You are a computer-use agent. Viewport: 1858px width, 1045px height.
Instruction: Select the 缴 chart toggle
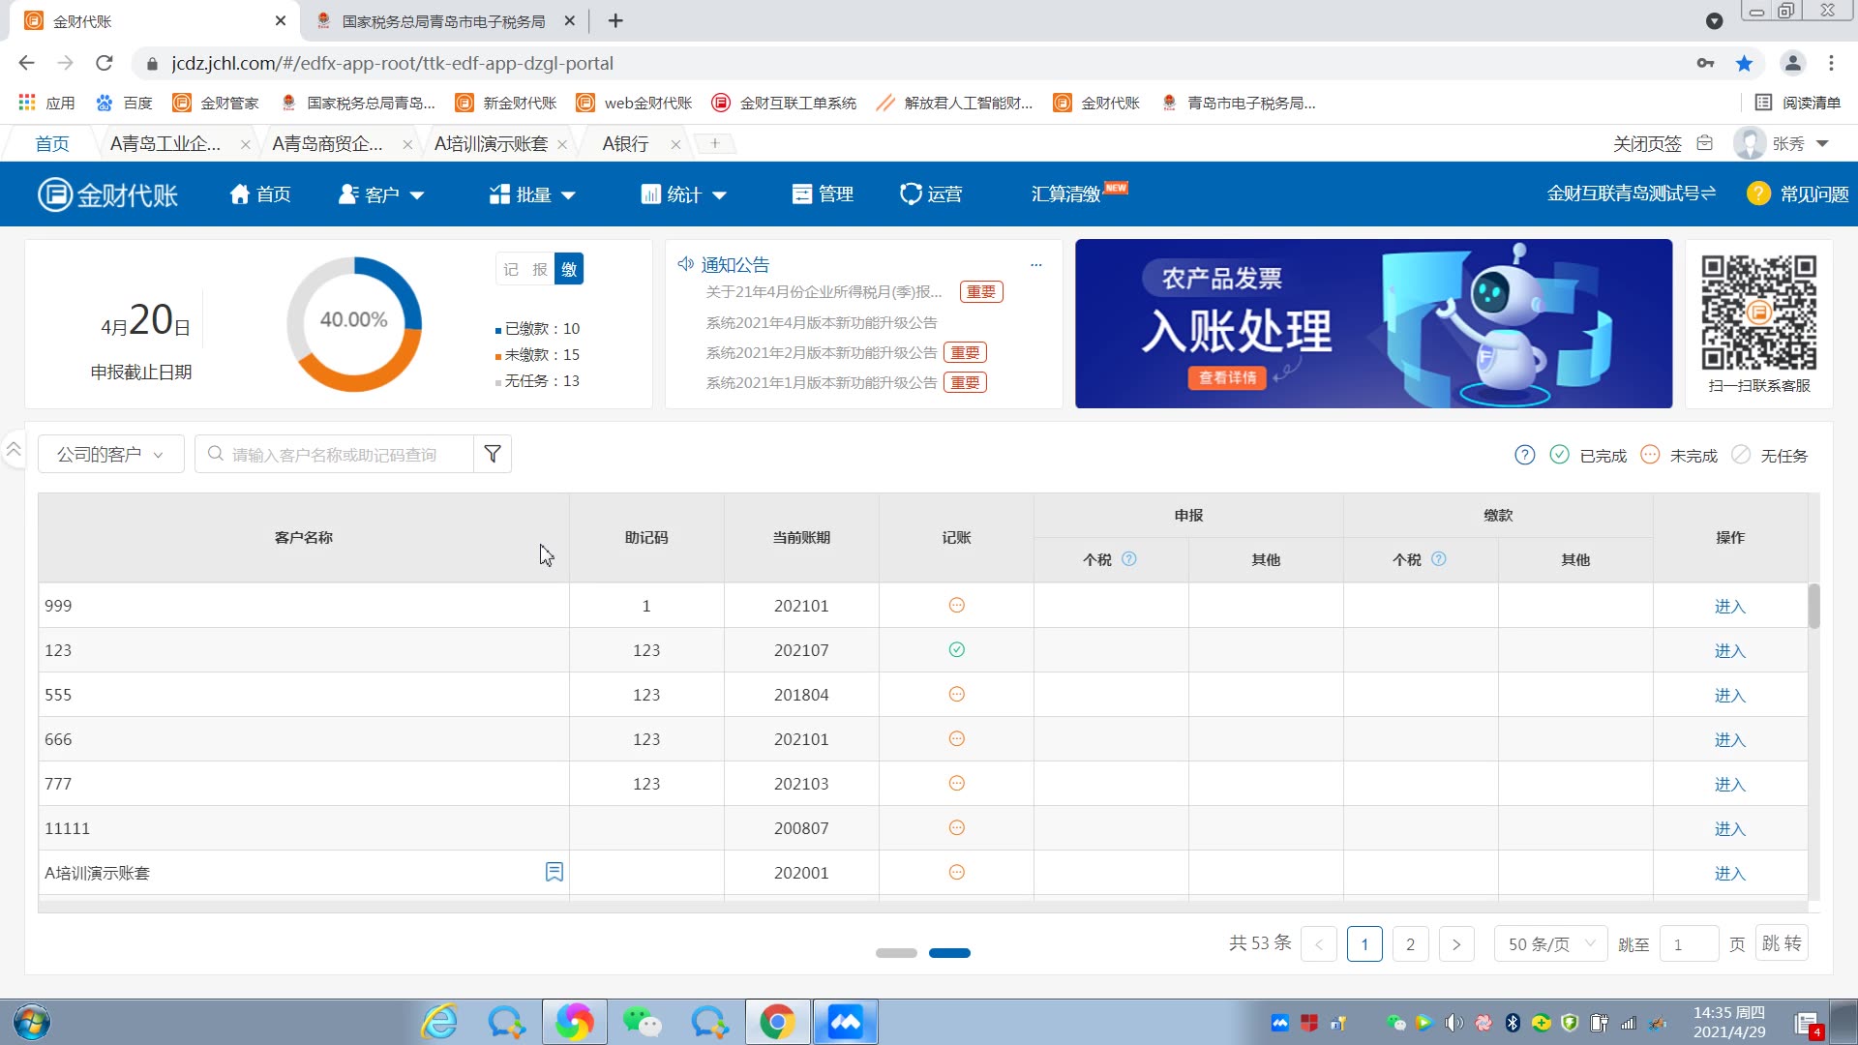click(569, 269)
